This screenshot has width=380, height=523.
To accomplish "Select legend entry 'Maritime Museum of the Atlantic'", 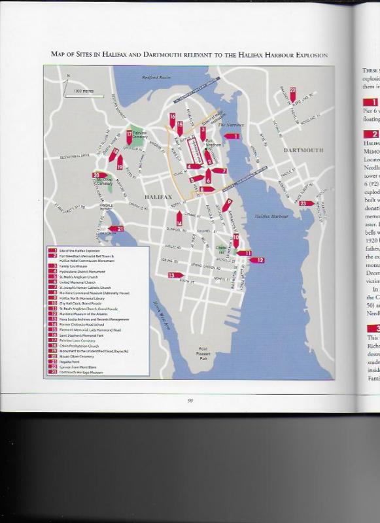I will tap(77, 314).
